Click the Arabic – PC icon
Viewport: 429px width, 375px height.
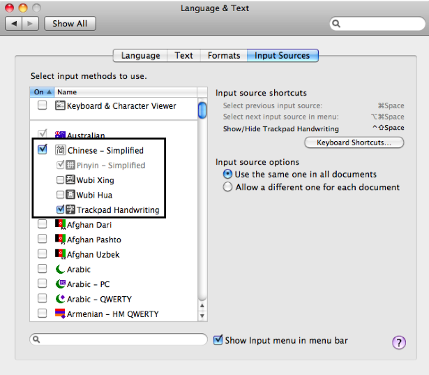60,284
